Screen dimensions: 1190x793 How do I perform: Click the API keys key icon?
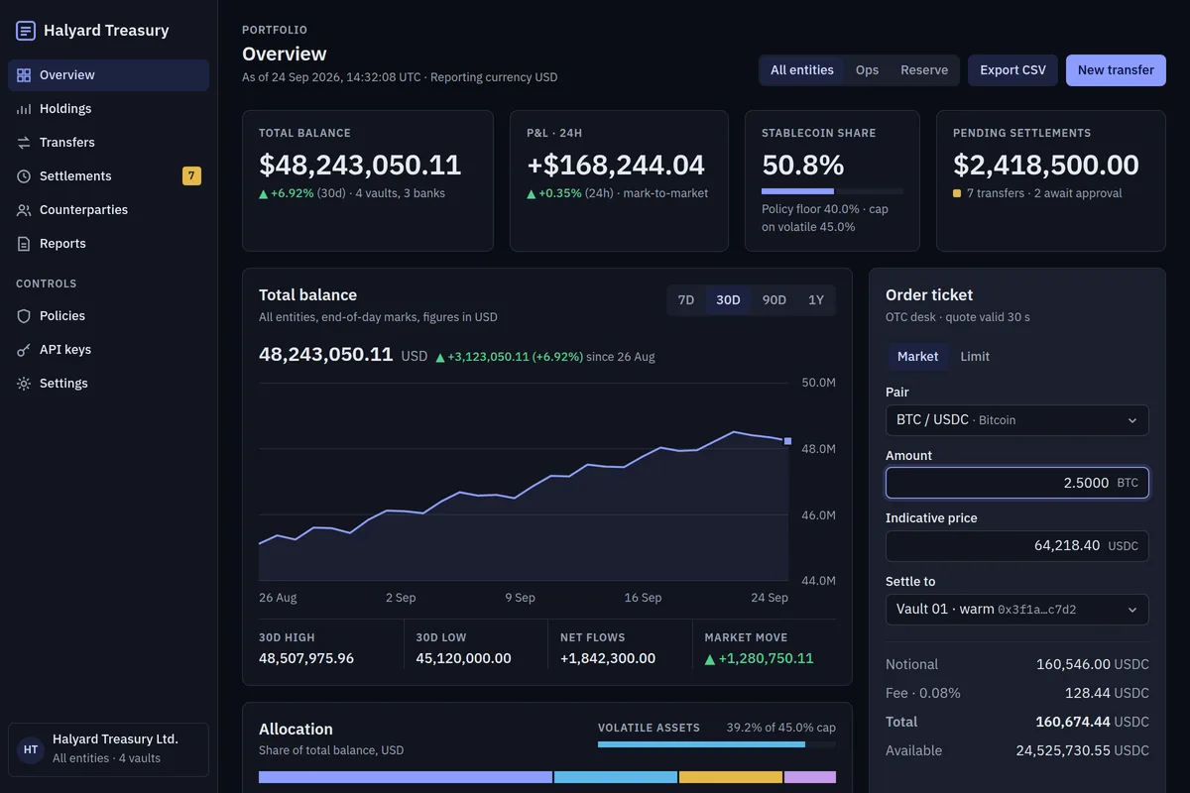pos(24,350)
